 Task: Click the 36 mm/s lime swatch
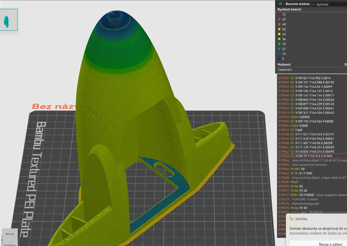[279, 39]
